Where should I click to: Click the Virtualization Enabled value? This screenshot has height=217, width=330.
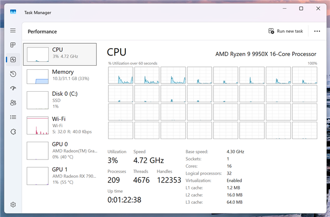coord(234,180)
